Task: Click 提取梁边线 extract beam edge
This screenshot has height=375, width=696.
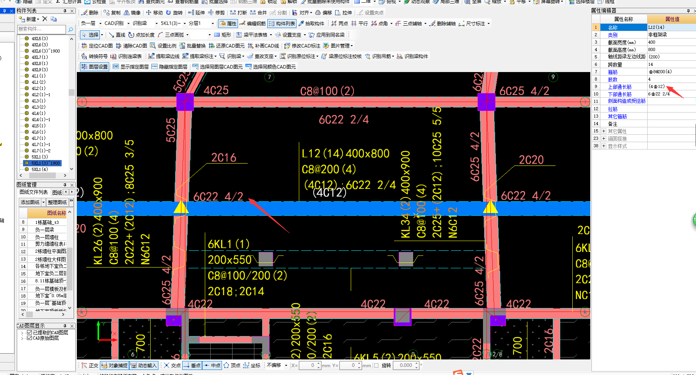Action: click(x=164, y=56)
